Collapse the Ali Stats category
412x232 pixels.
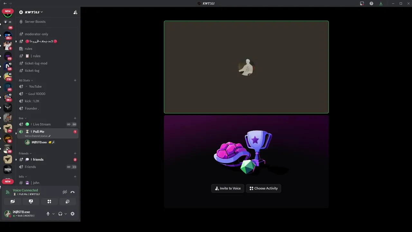[x=26, y=80]
